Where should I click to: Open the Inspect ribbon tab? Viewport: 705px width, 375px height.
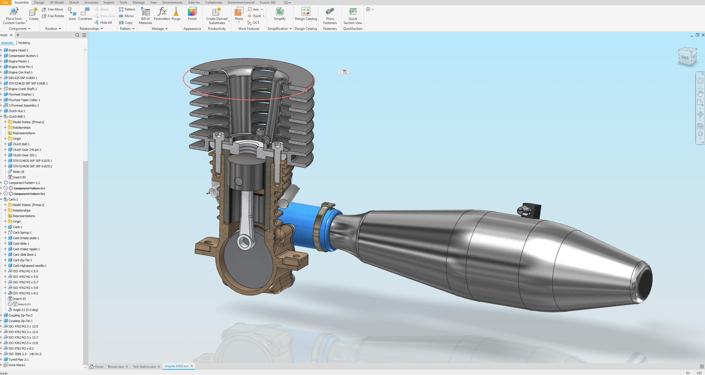(108, 2)
